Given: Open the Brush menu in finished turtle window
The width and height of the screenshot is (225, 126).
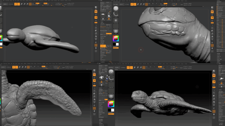Looking at the screenshot, I should pyautogui.click(x=112, y=64).
